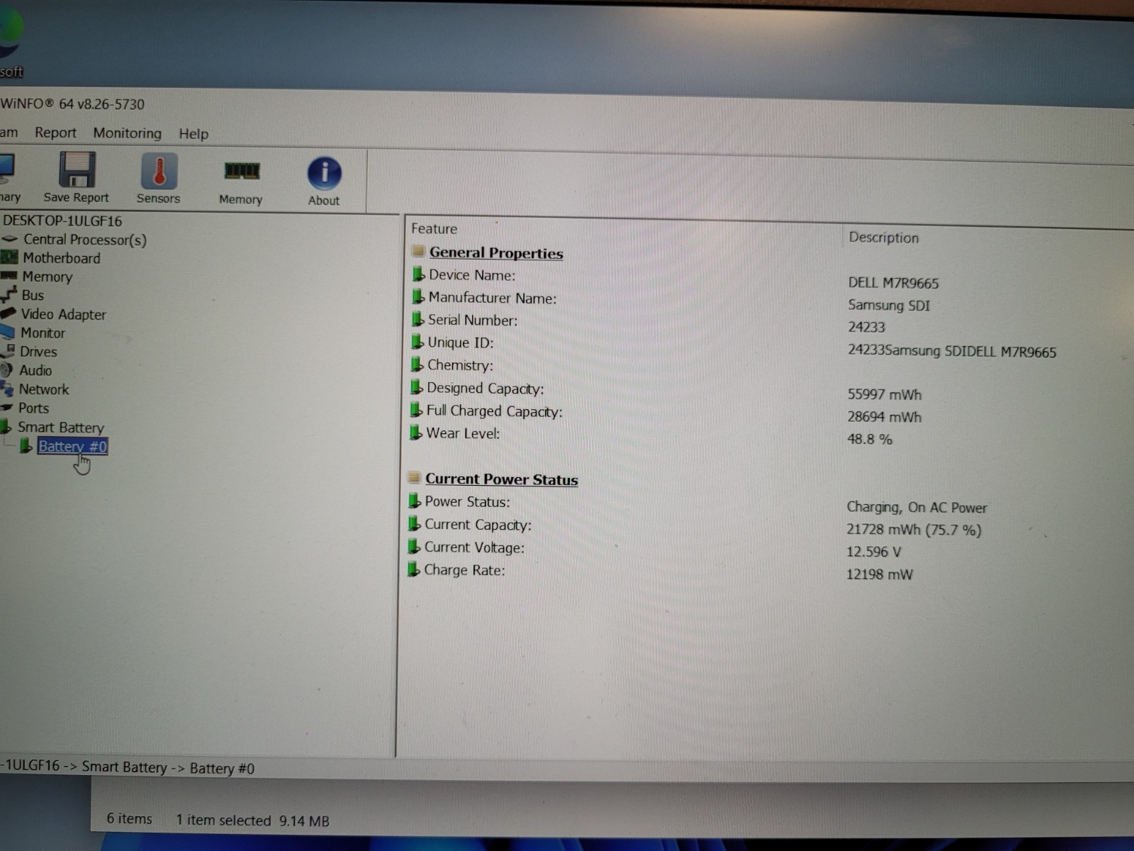Viewport: 1134px width, 851px height.
Task: Click the Samsung SDI manufacturer value
Action: [x=889, y=305]
